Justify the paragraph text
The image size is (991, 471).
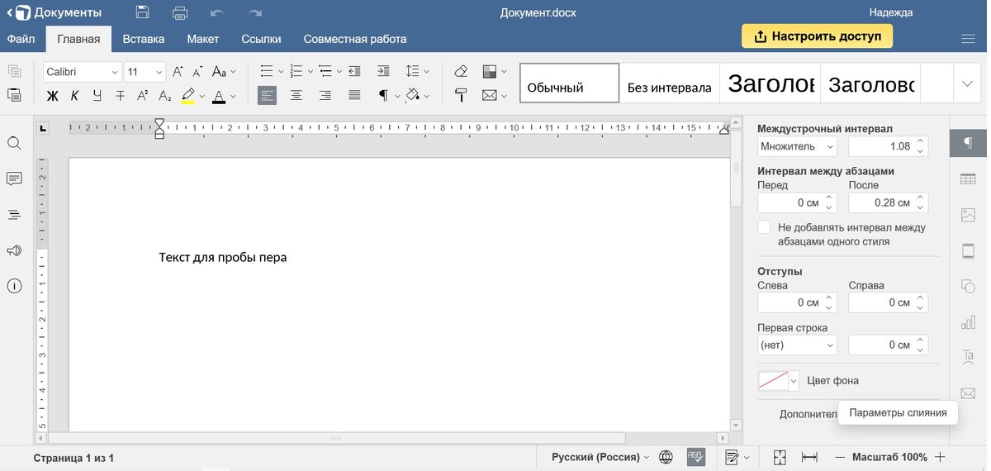pos(354,96)
